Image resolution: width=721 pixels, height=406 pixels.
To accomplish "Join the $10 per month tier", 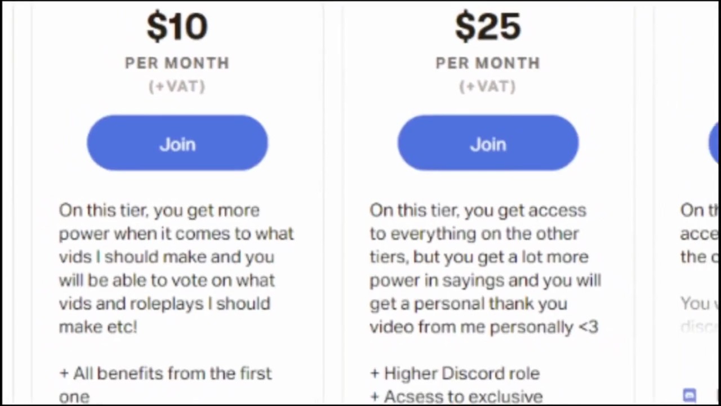I will click(x=177, y=143).
